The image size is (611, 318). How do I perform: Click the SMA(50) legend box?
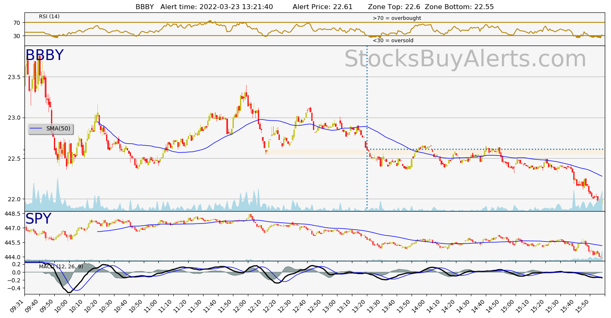tap(51, 129)
